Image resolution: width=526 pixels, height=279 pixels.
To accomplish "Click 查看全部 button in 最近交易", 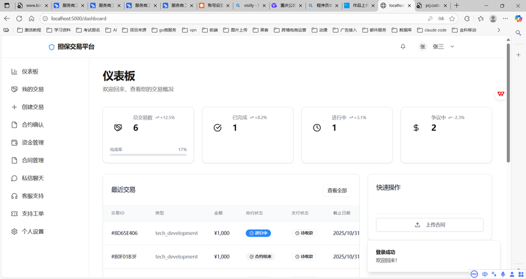I will 337,190.
